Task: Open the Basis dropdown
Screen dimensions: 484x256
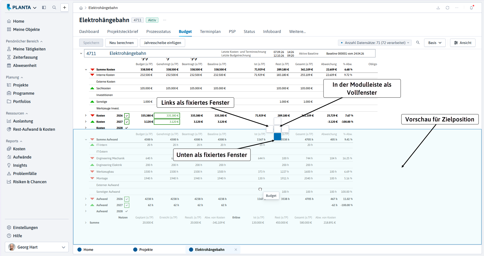Action: tap(435, 43)
